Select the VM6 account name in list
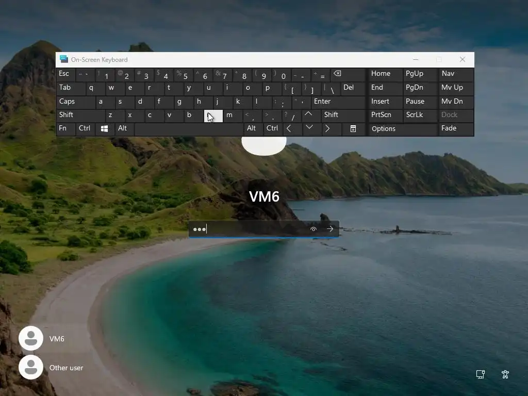This screenshot has height=396, width=528. (57, 339)
